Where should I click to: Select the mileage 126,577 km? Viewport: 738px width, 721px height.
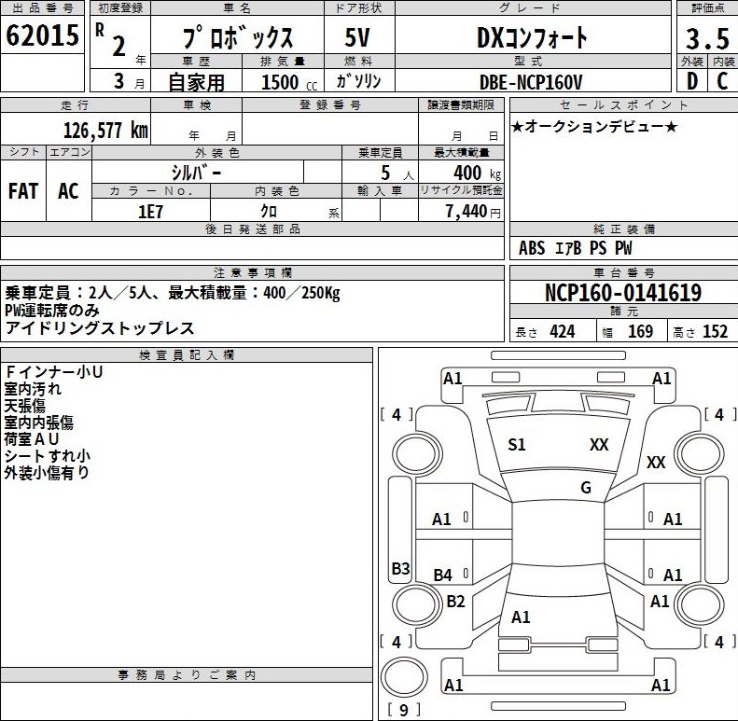pos(106,130)
